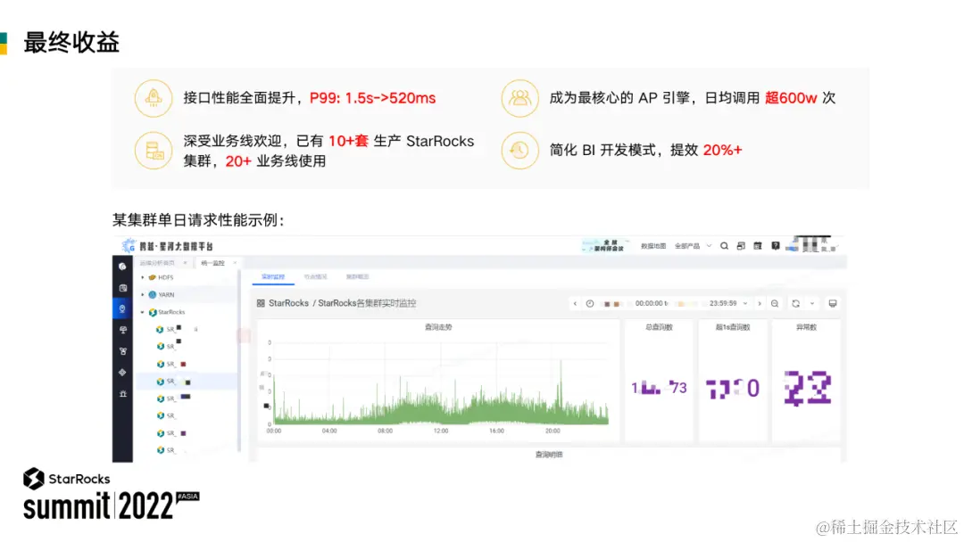964x542 pixels.
Task: Click the red text P99: 1.5s->520ms
Action: tap(372, 98)
